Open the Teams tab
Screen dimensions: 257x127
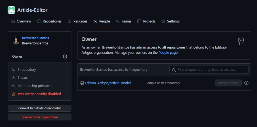point(124,21)
